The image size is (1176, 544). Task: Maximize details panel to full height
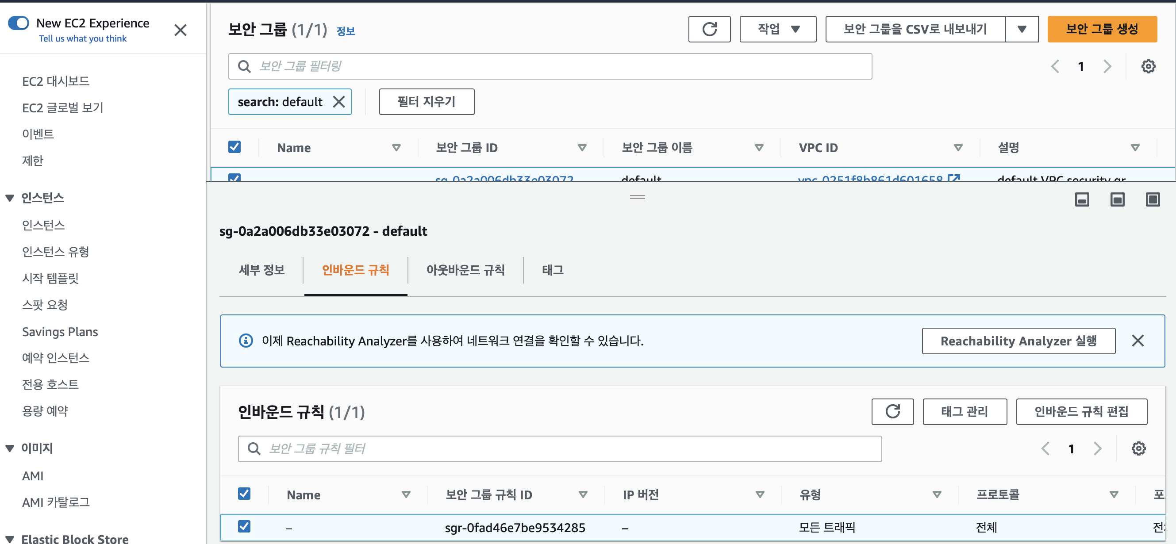(1152, 199)
